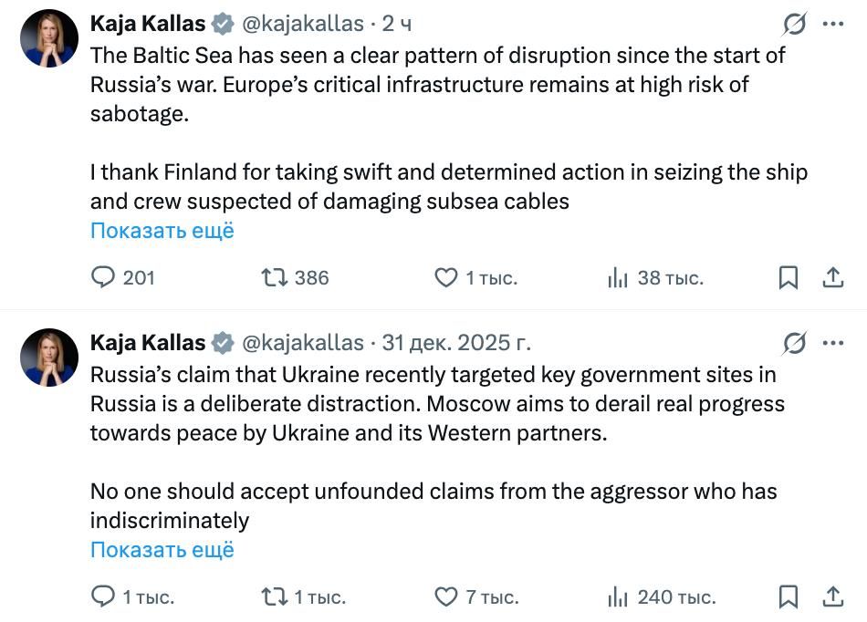Screen dimensions: 867x622
Task: Open more options menu on second tweet
Action: 832,343
